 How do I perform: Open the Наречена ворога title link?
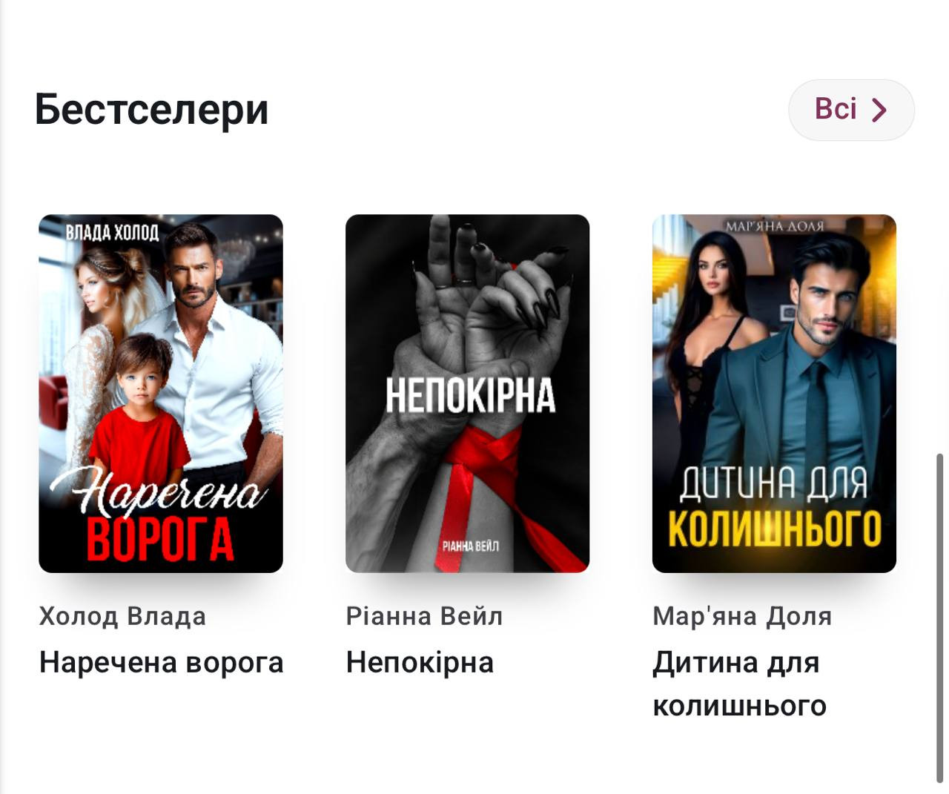coord(161,662)
